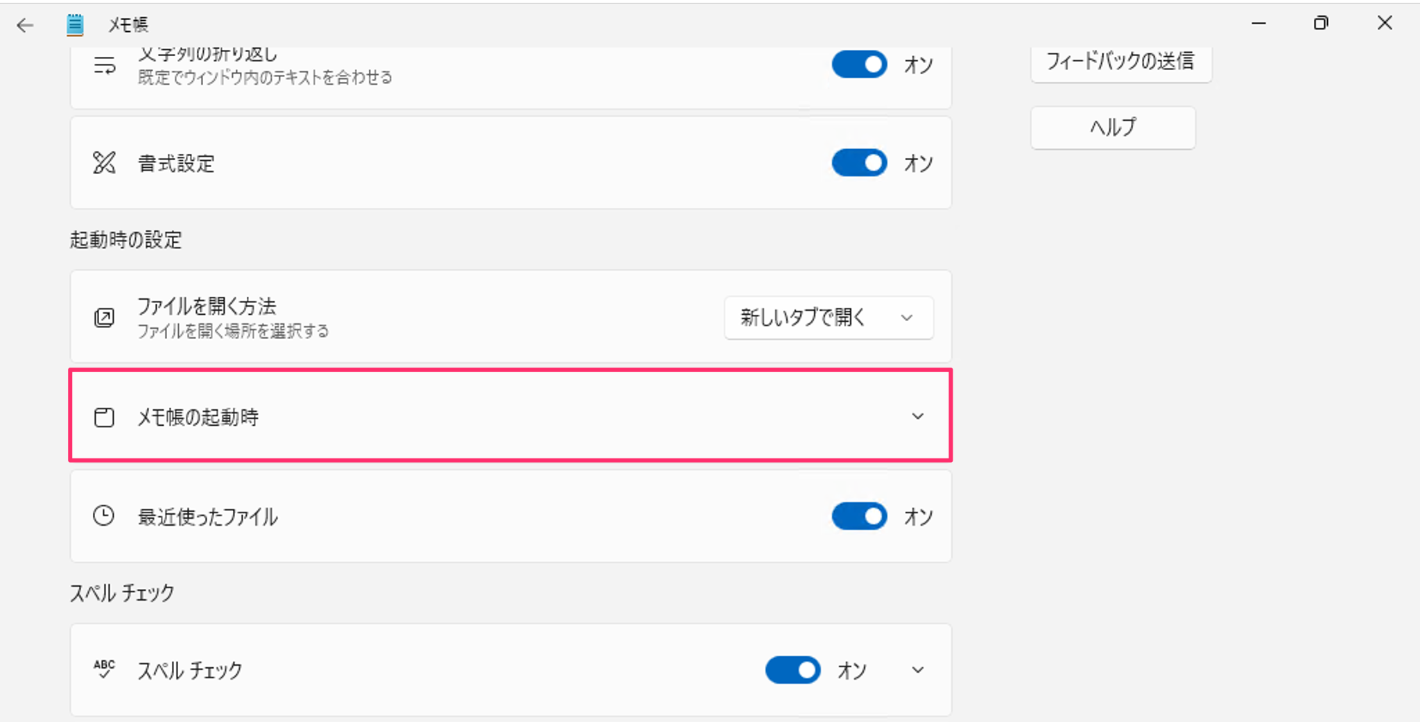Click the formatting pen icon for 書式設定
This screenshot has height=722, width=1420.
[103, 163]
